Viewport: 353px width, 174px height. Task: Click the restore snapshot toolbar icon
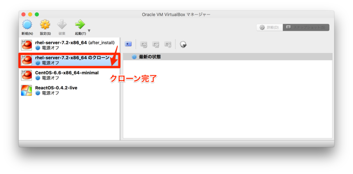(144, 44)
